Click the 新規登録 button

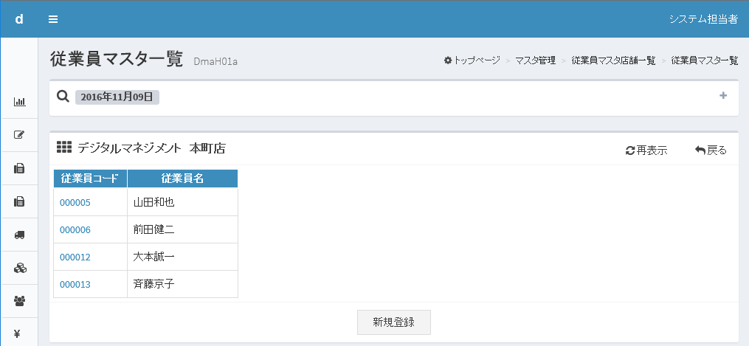pos(393,322)
